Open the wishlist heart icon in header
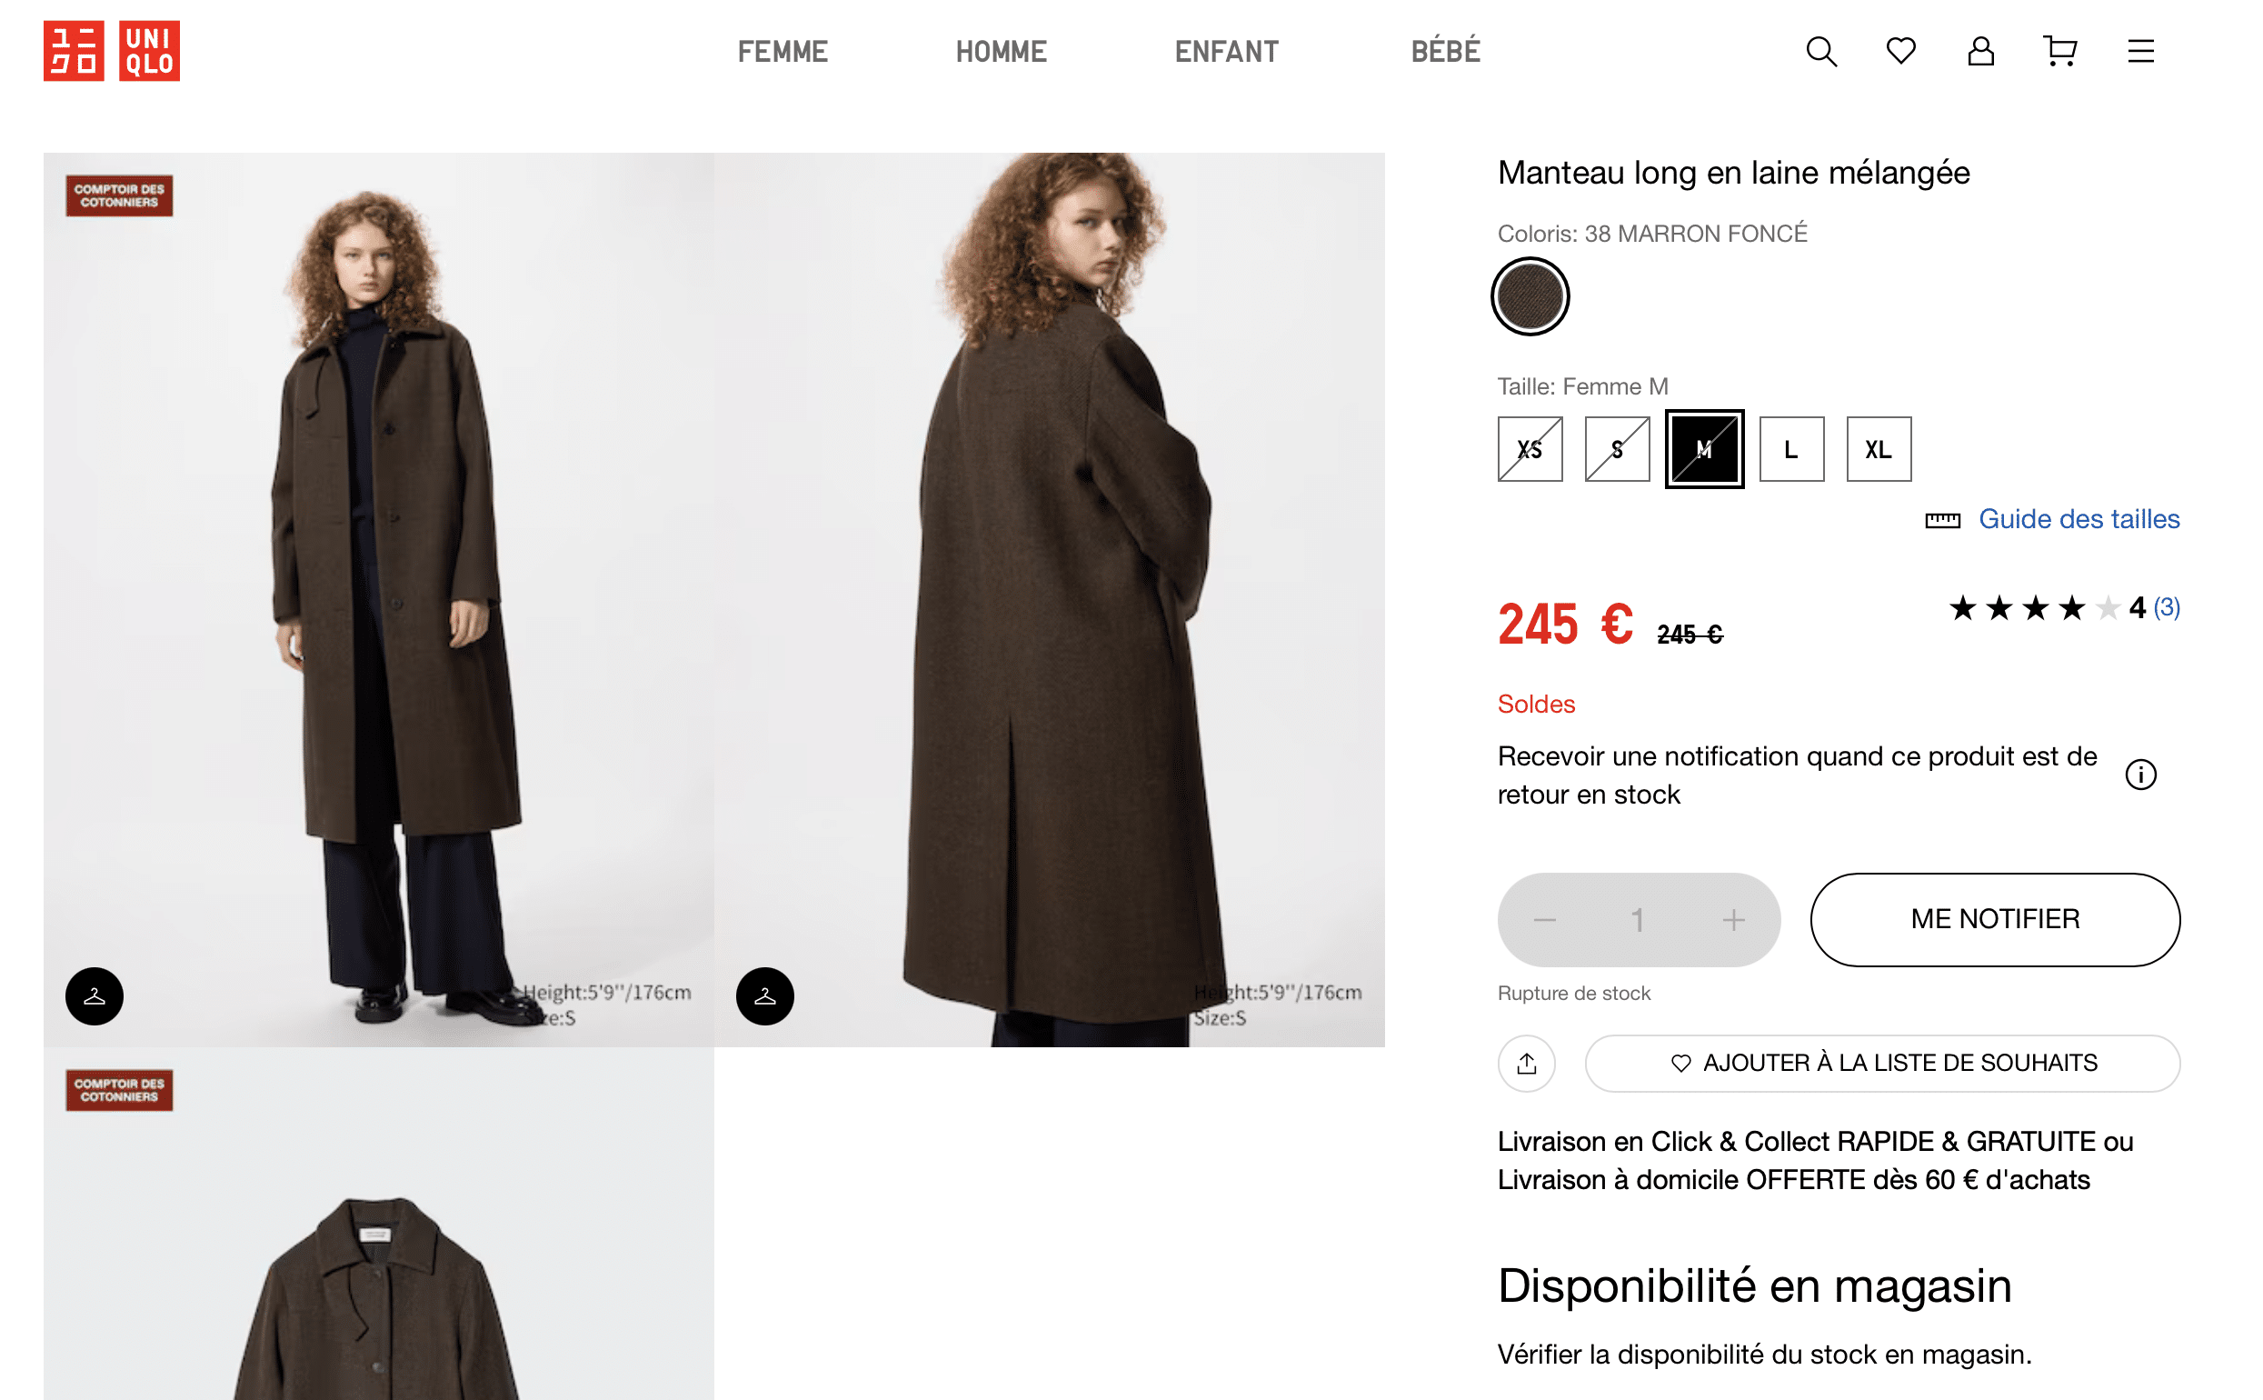This screenshot has height=1400, width=2263. (x=1900, y=51)
